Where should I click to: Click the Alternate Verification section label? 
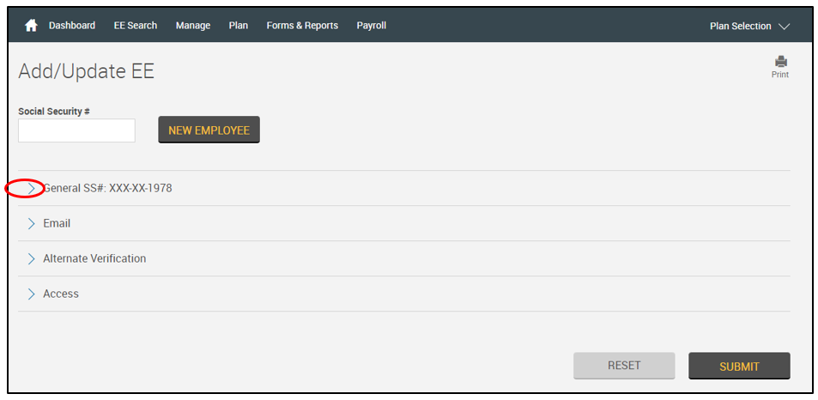(94, 258)
